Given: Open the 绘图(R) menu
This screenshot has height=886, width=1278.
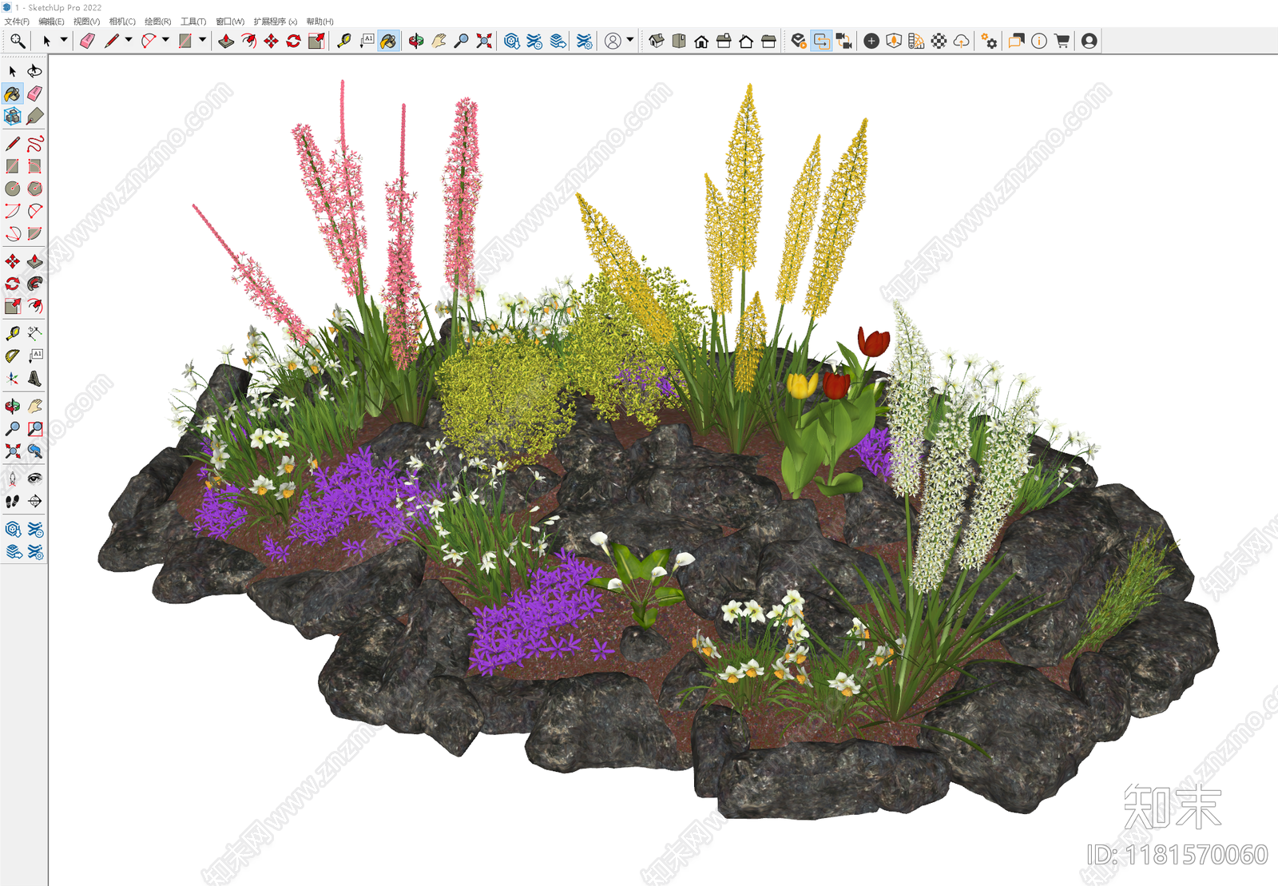Looking at the screenshot, I should [157, 22].
